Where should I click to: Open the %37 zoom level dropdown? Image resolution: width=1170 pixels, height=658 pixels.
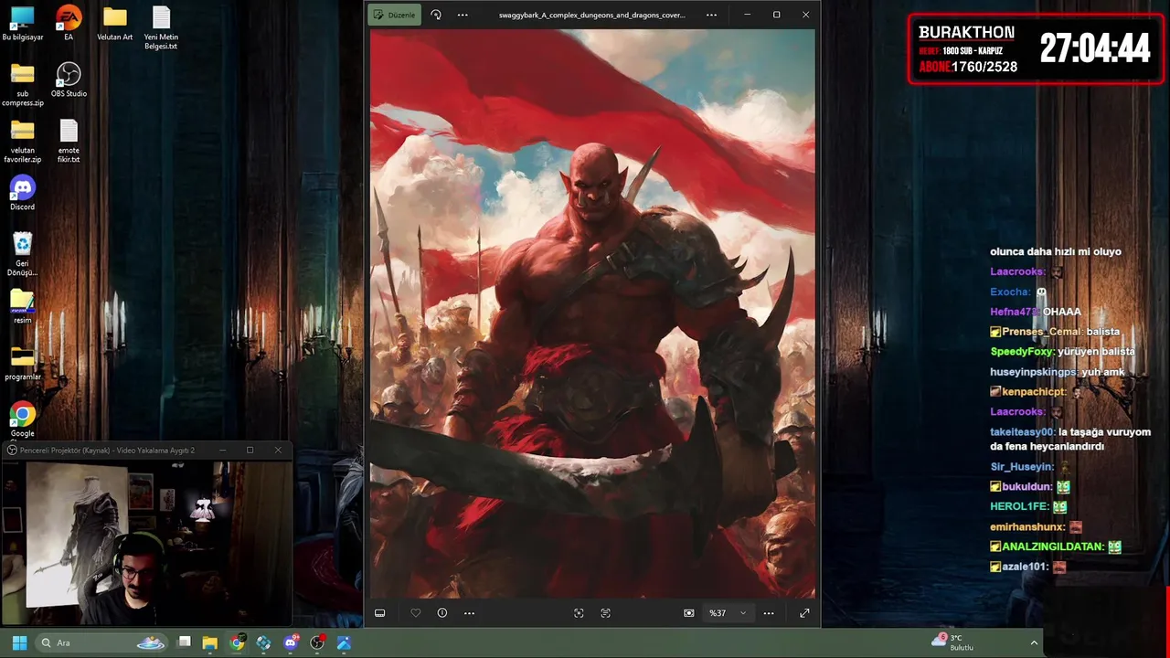(729, 613)
